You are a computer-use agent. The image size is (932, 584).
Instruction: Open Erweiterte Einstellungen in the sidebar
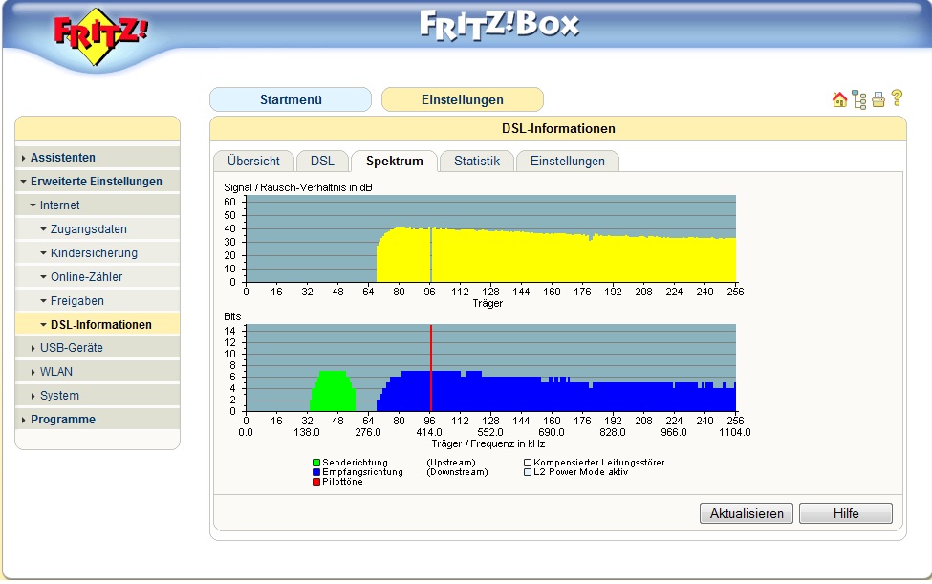pyautogui.click(x=97, y=182)
